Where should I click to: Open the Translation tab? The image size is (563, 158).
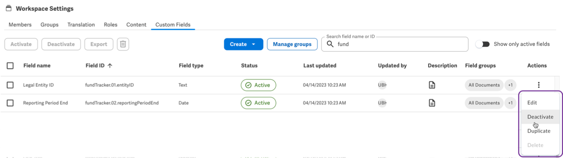point(81,25)
